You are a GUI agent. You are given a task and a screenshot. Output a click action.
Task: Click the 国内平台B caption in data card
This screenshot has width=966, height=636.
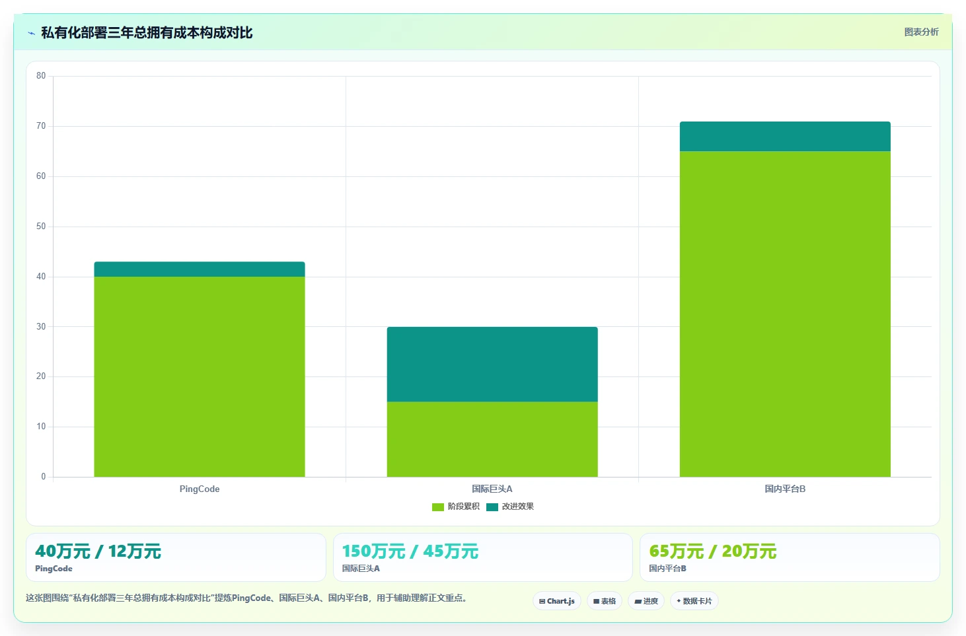(x=667, y=569)
